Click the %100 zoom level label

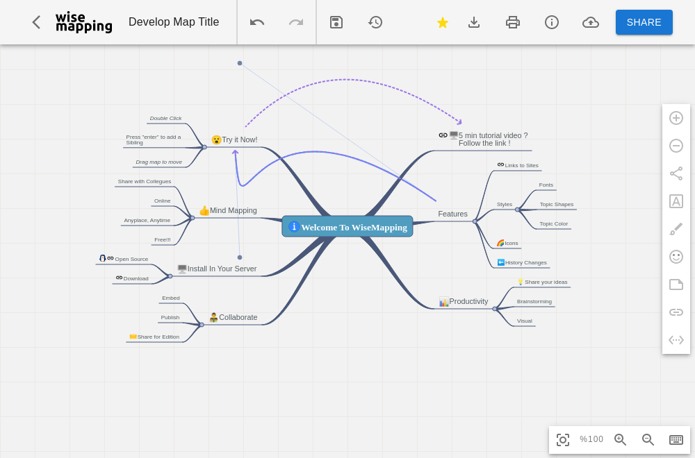click(x=591, y=439)
